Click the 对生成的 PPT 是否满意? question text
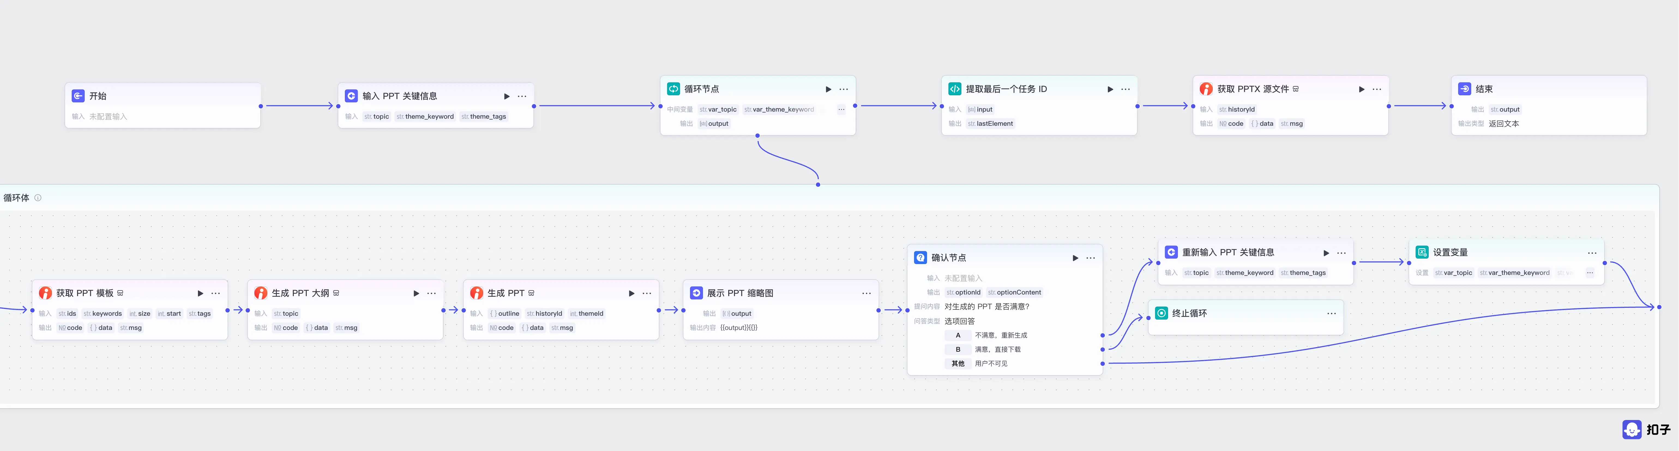 coord(987,306)
